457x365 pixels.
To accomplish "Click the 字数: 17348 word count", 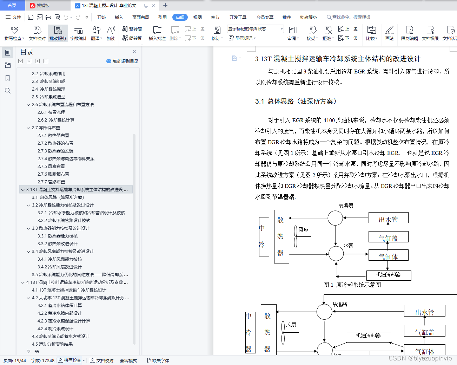I will point(43,360).
